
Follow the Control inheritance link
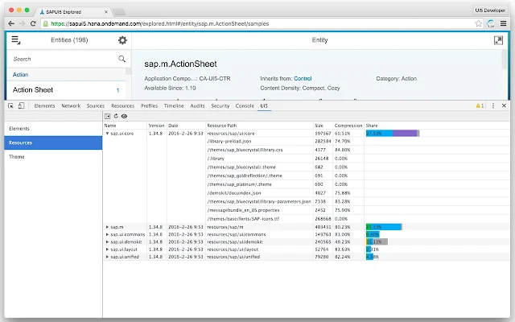(303, 79)
